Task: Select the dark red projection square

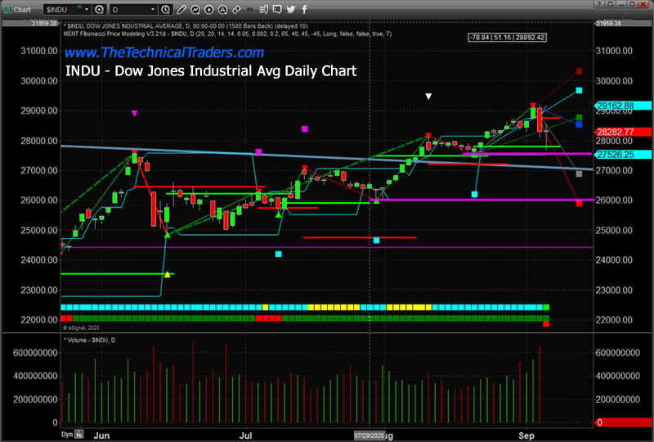Action: pos(579,71)
